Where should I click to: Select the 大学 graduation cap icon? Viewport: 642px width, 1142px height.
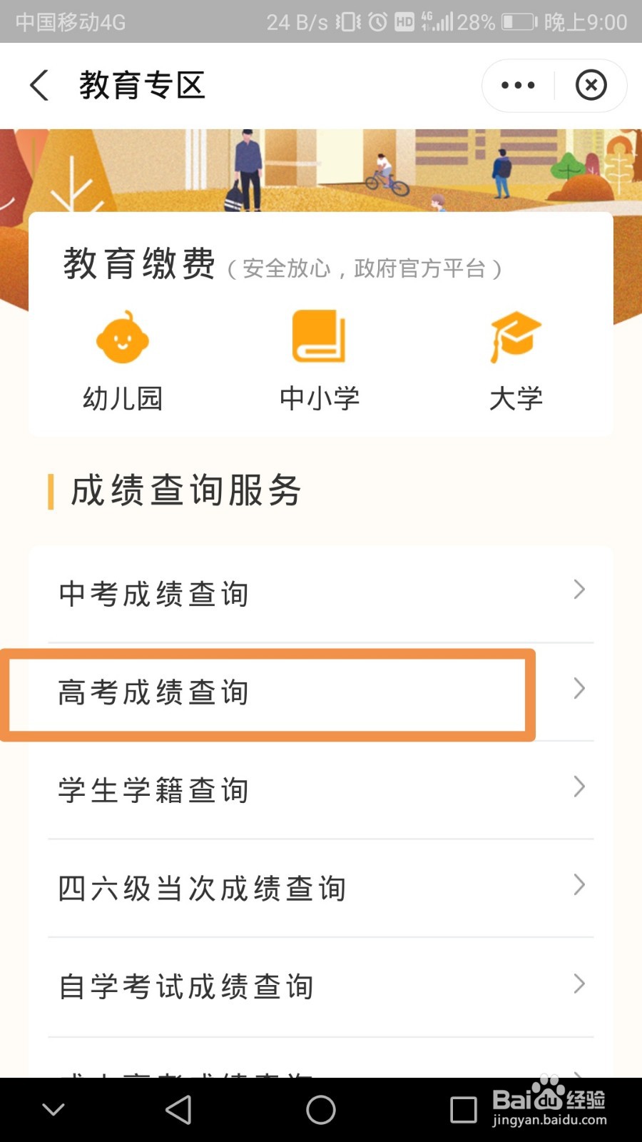coord(516,337)
